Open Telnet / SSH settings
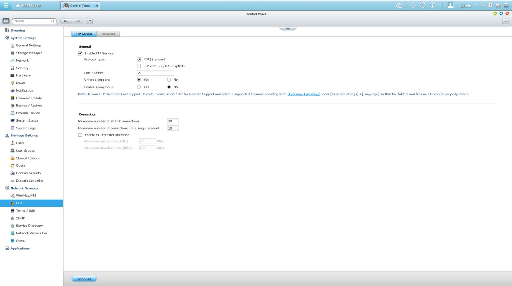512x286 pixels. click(26, 210)
